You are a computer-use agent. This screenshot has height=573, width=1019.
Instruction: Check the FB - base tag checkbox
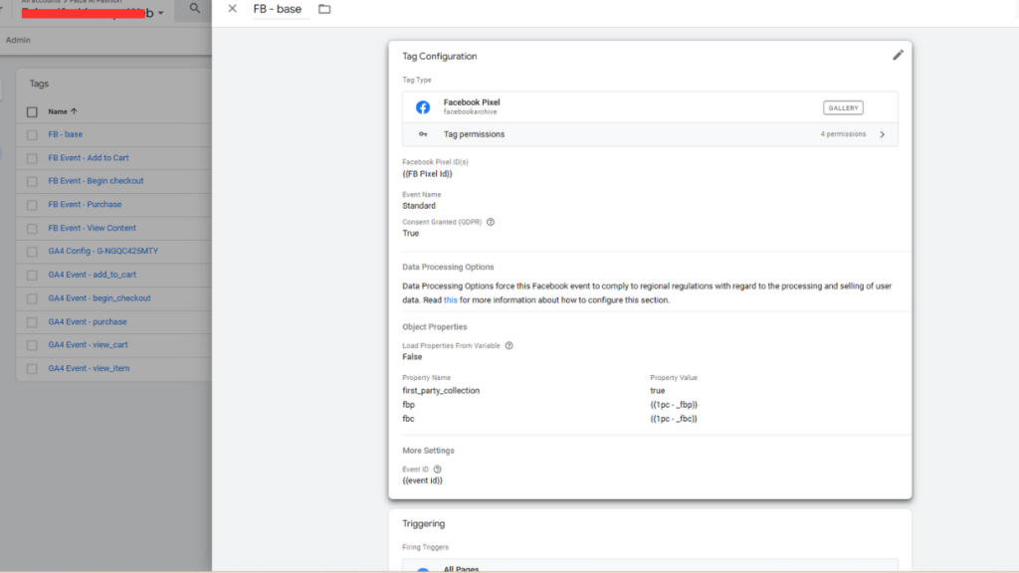point(32,135)
